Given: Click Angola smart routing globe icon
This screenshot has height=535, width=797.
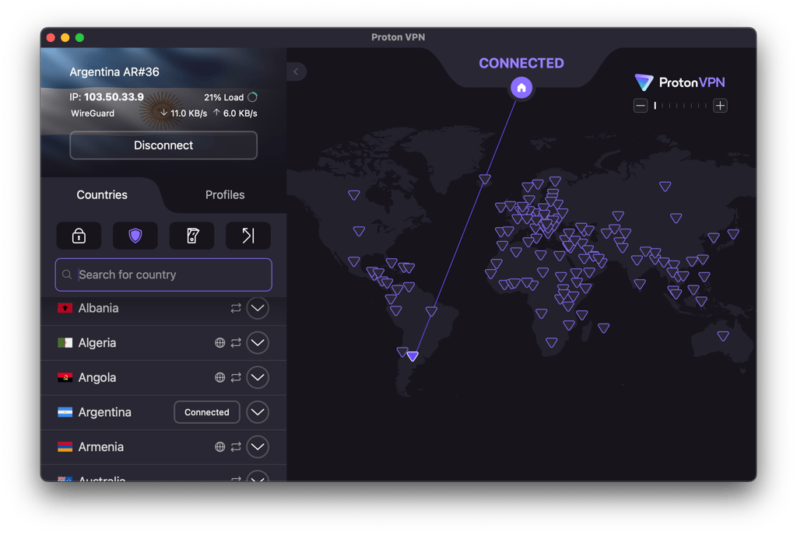Looking at the screenshot, I should (x=219, y=377).
